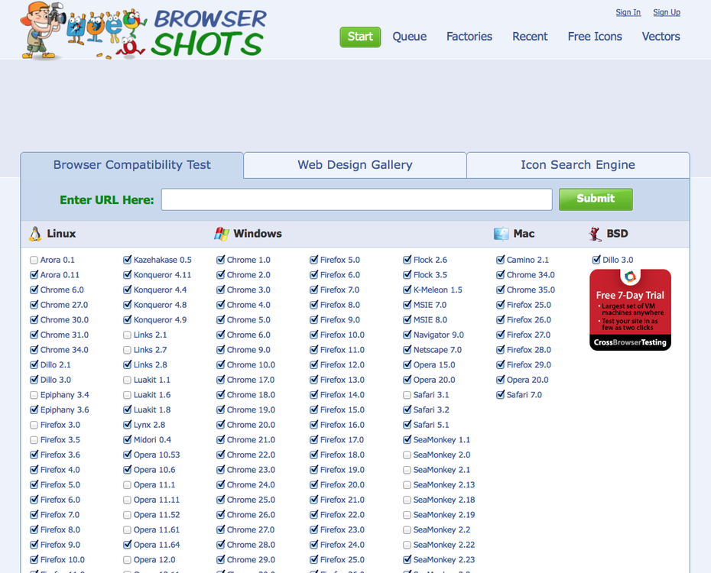Click the green Start button
The width and height of the screenshot is (711, 573).
pos(360,37)
